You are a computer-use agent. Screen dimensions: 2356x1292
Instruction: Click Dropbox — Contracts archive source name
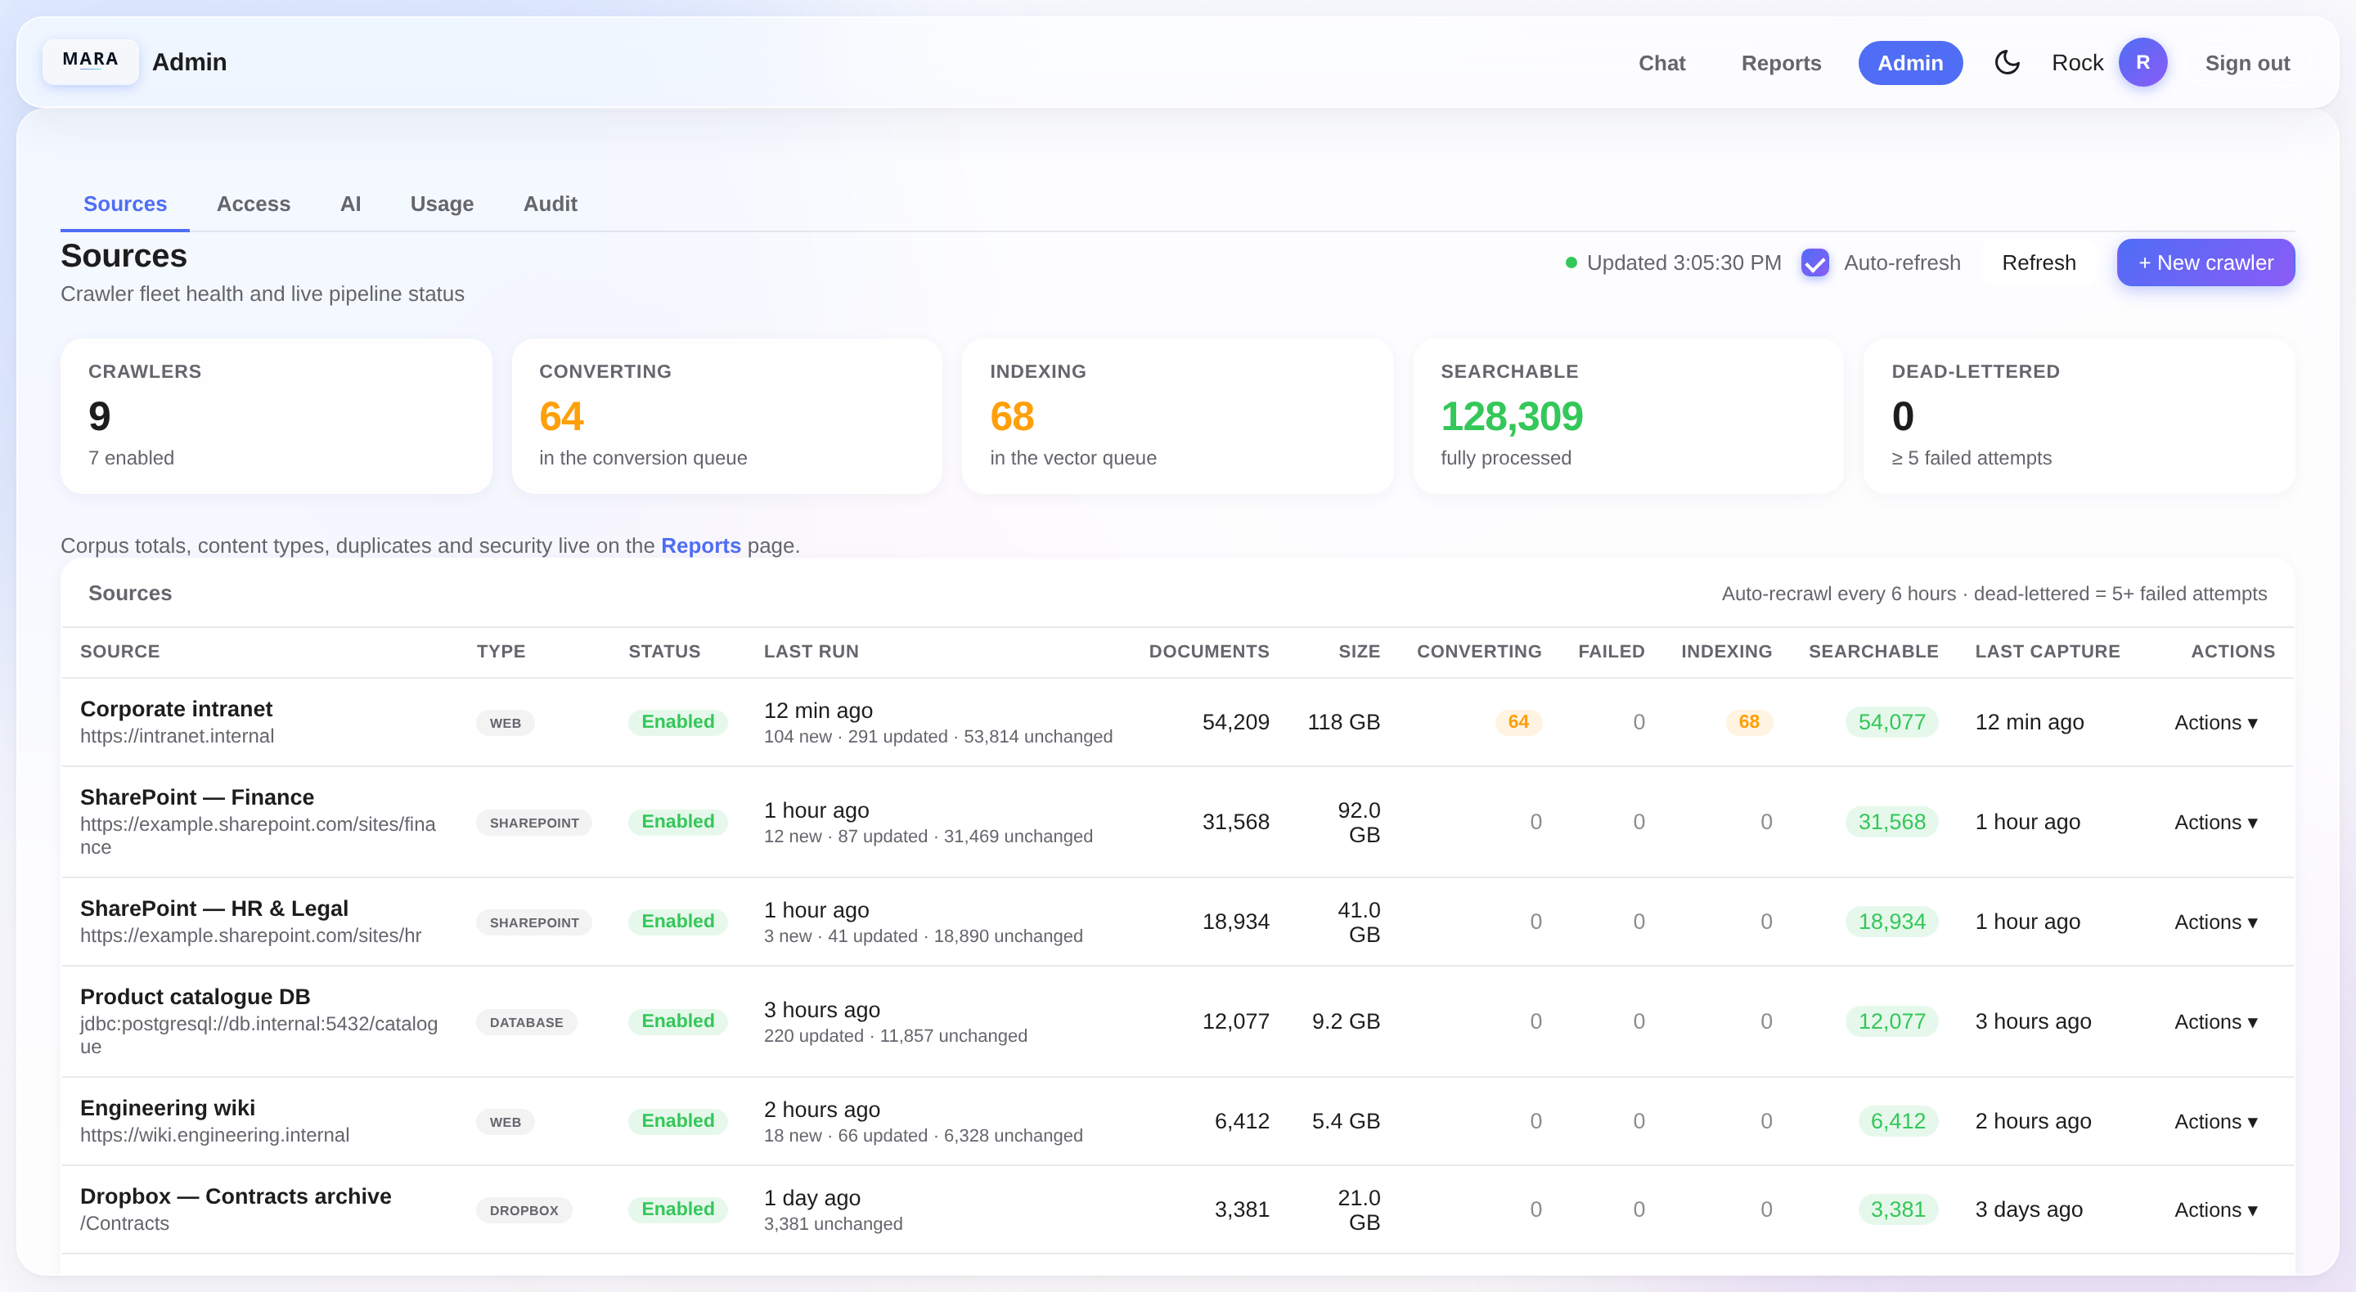click(x=236, y=1197)
